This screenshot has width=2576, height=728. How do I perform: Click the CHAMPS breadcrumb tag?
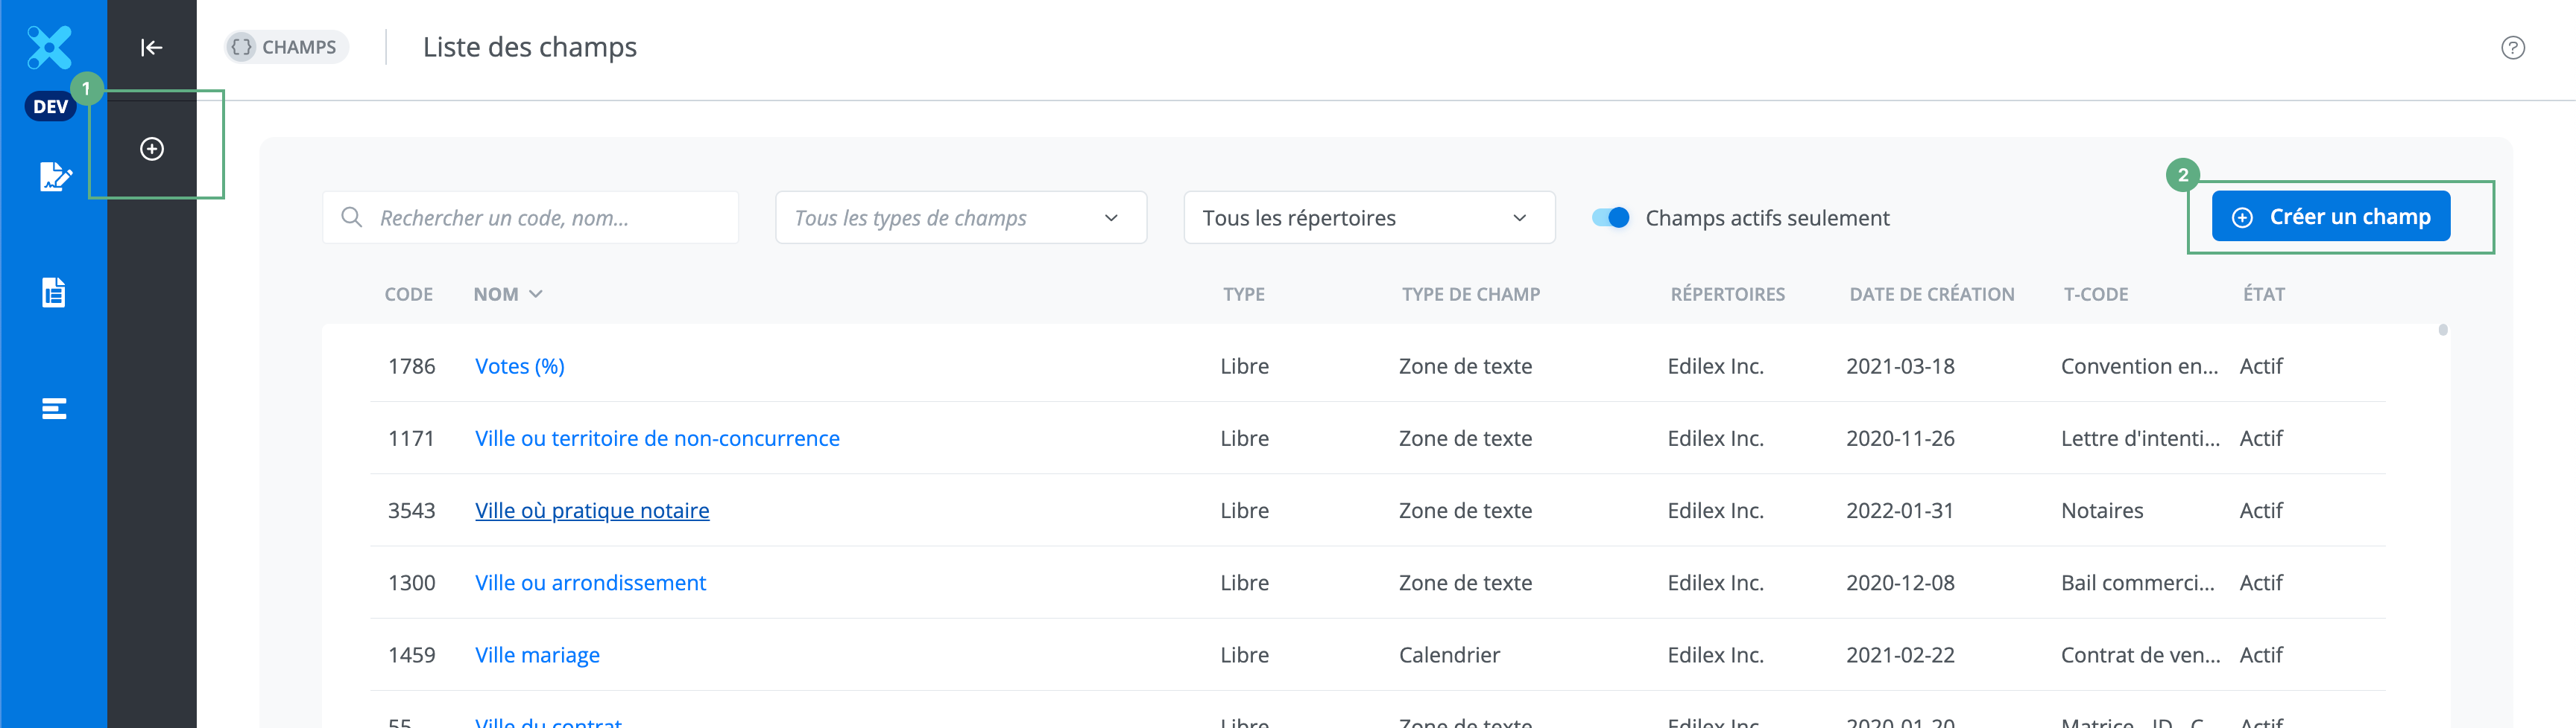pyautogui.click(x=287, y=47)
